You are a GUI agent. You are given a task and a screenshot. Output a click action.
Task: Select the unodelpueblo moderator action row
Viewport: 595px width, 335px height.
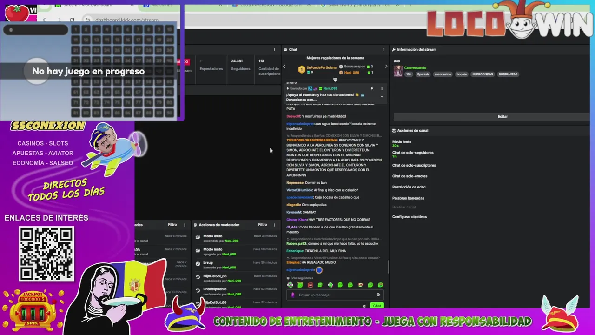236,291
